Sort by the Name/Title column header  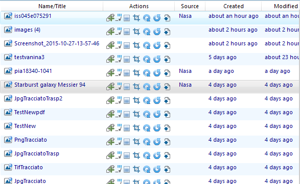(x=52, y=6)
